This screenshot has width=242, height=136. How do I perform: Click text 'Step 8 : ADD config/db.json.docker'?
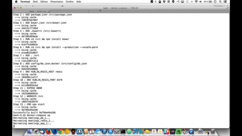pyautogui.click(x=50, y=63)
